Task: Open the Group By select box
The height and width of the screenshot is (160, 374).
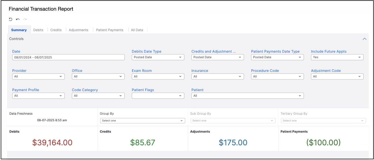Action: click(142, 121)
